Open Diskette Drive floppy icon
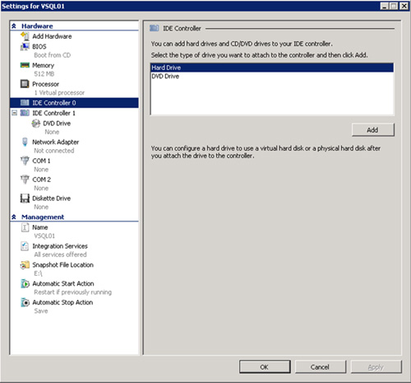This screenshot has width=411, height=383. [25, 198]
